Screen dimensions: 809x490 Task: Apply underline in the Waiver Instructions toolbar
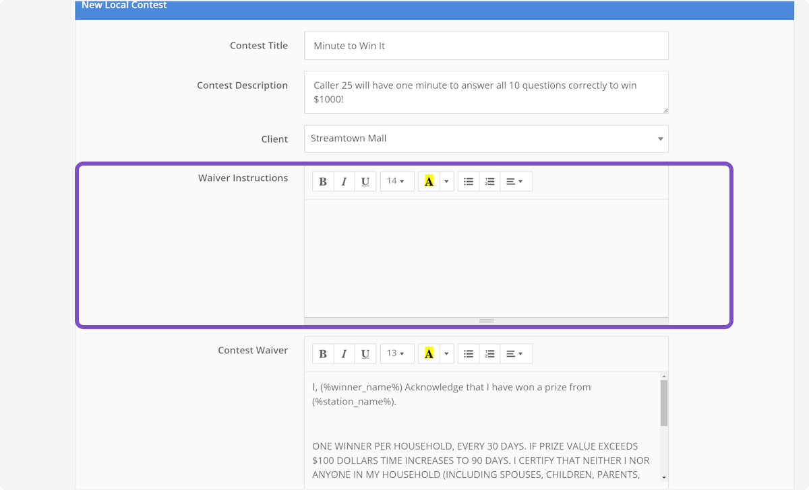365,181
